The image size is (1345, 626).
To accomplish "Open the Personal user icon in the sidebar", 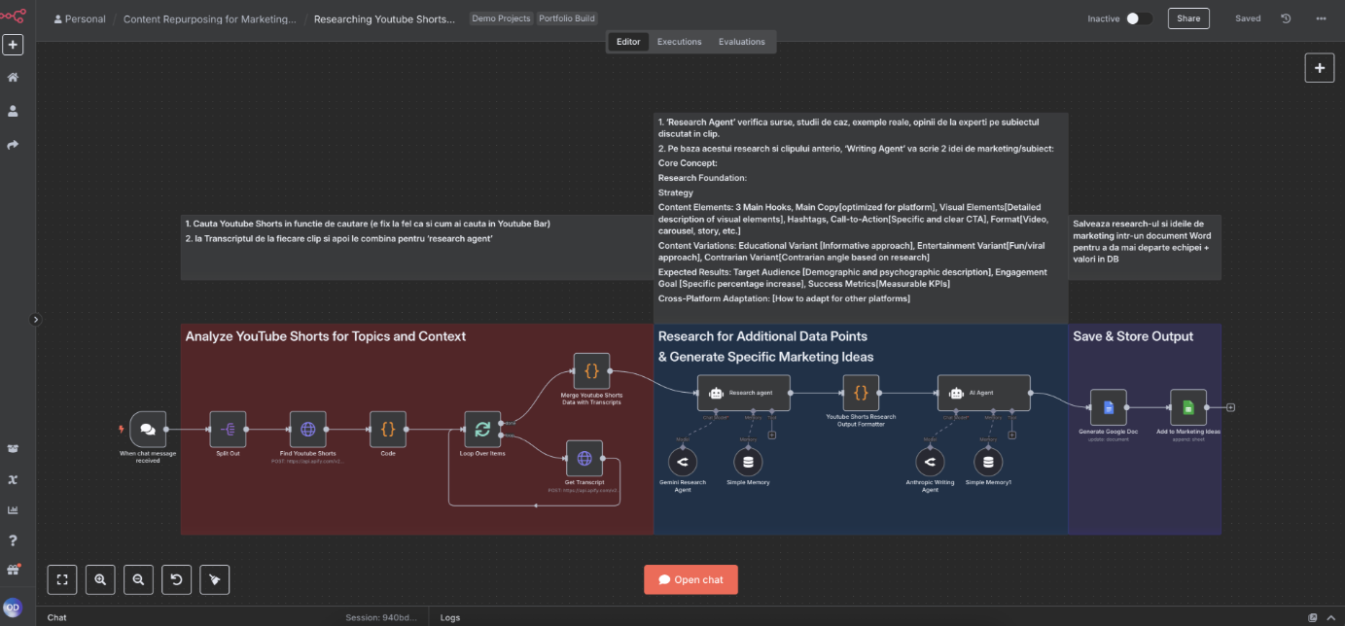I will 13,112.
